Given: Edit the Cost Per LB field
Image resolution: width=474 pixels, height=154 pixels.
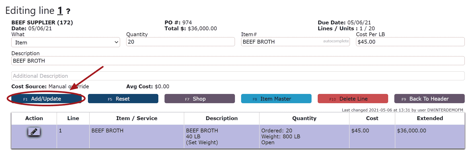Looking at the screenshot, I should click(x=410, y=42).
